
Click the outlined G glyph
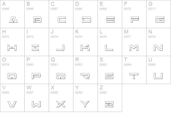160,20
